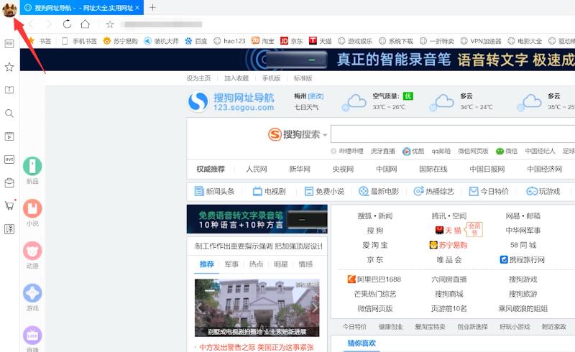Open the 携程旅行网 site link
Image resolution: width=575 pixels, height=352 pixels.
tap(523, 259)
